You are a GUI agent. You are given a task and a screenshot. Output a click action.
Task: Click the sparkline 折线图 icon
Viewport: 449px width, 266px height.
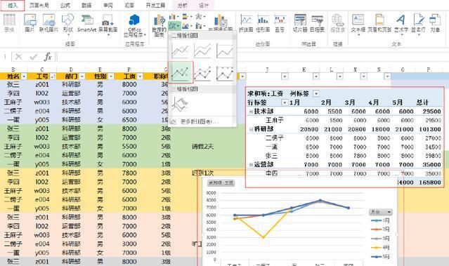click(246, 23)
